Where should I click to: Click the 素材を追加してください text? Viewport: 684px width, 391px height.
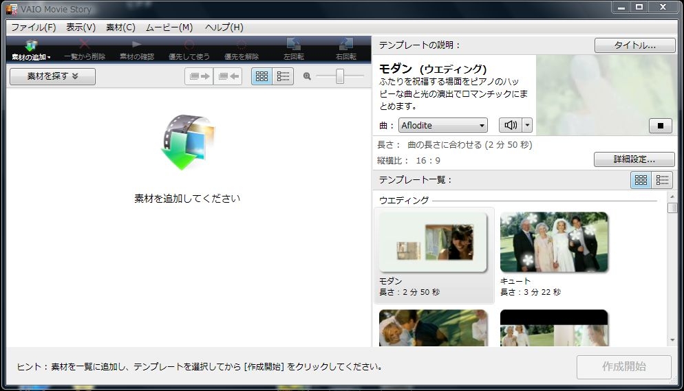tap(187, 199)
